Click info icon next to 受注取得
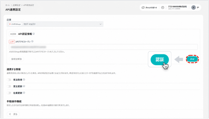209x119 pixels. pyautogui.click(x=24, y=79)
